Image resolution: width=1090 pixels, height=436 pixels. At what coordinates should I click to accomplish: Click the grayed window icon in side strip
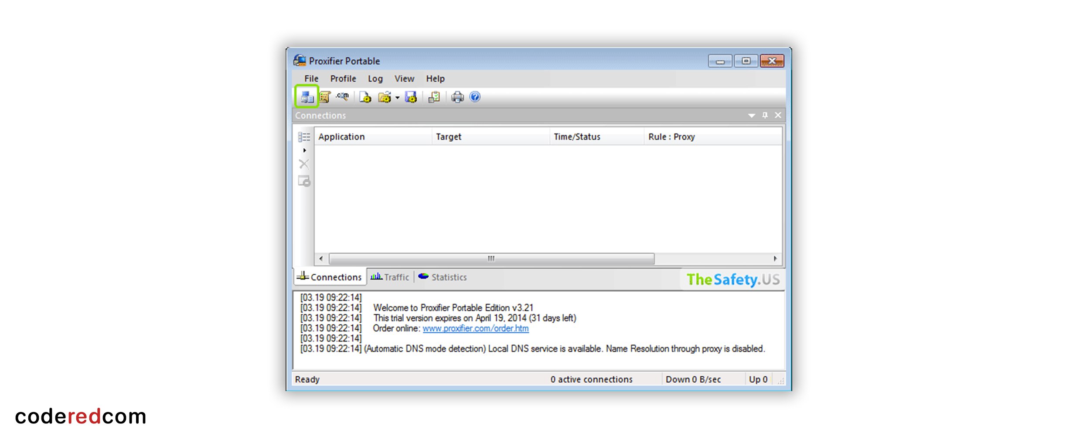(304, 181)
